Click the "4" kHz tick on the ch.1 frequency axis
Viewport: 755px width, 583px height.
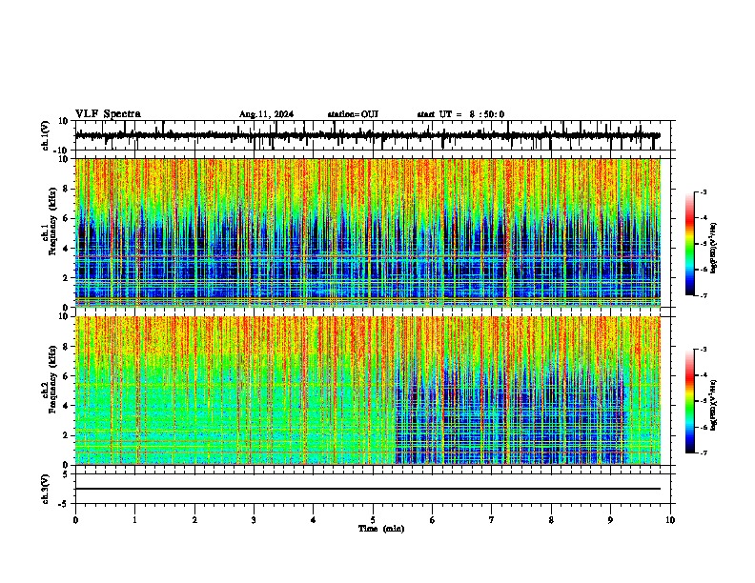click(66, 249)
